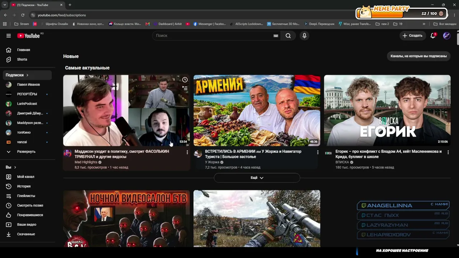Screen dimensions: 459x258
Task: Play the Ночной видеосалон БТВ thumbnail
Action: 126,219
